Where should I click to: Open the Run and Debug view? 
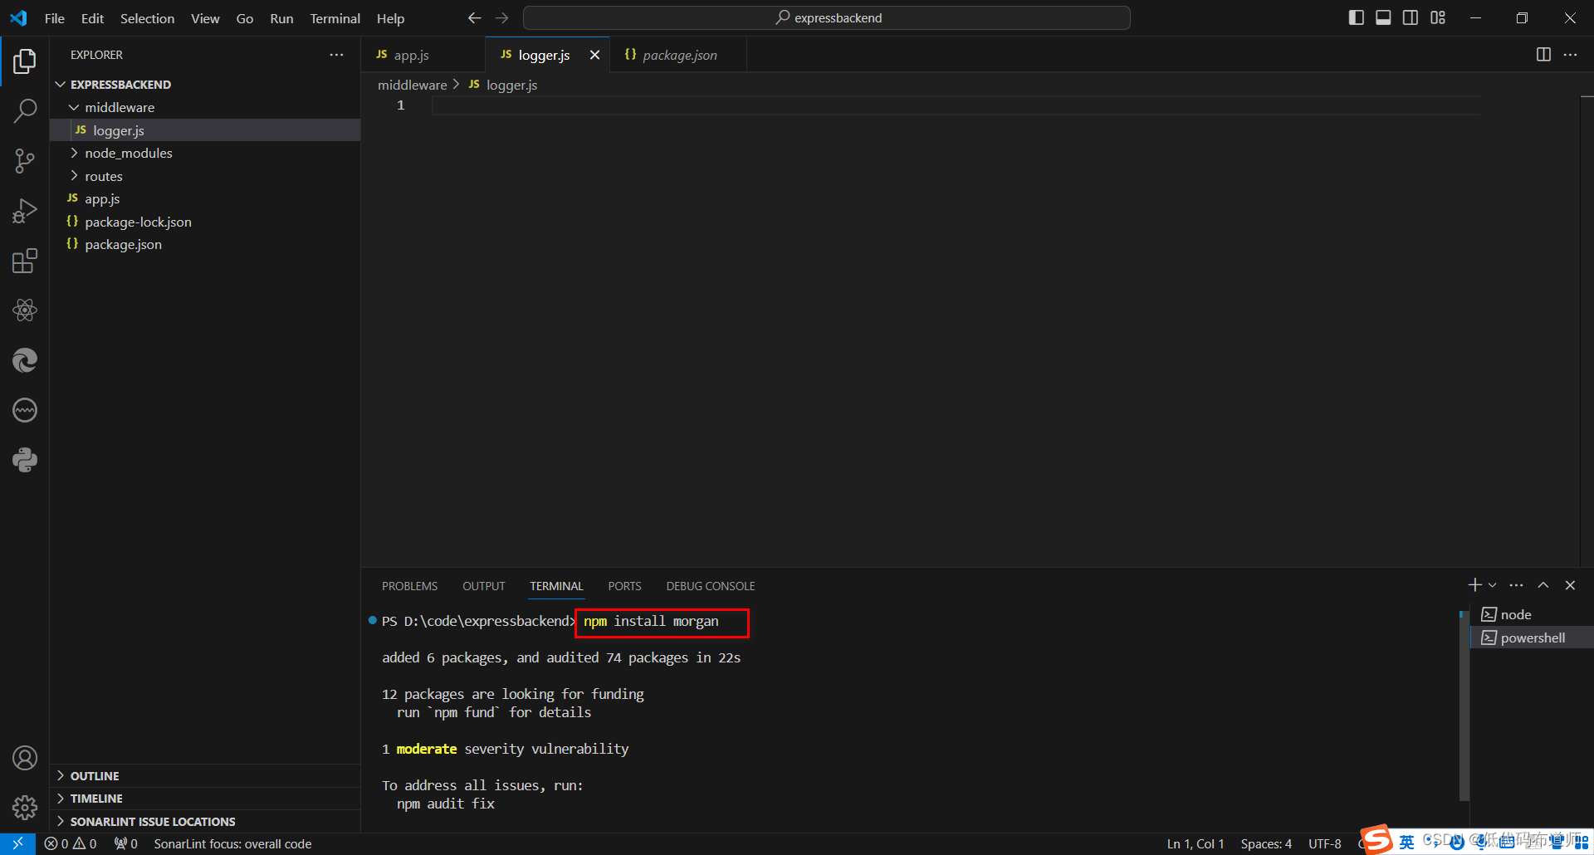pos(25,211)
